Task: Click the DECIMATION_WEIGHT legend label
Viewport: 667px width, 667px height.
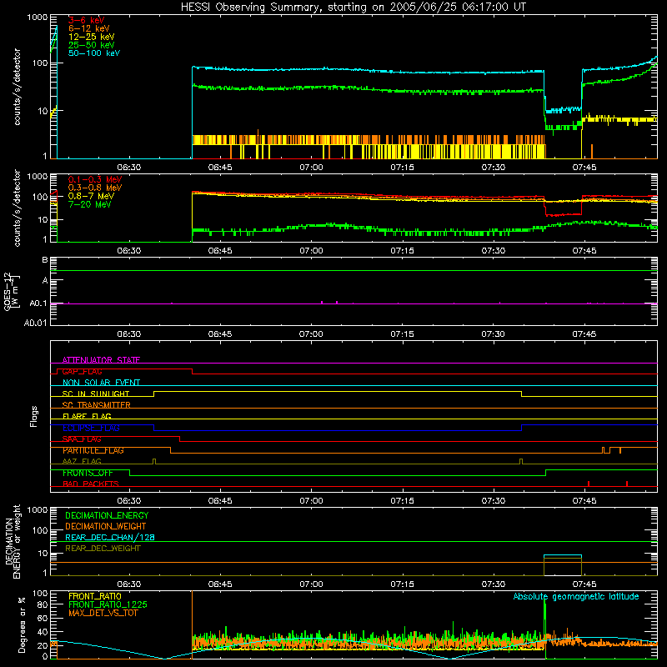Action: 106,526
